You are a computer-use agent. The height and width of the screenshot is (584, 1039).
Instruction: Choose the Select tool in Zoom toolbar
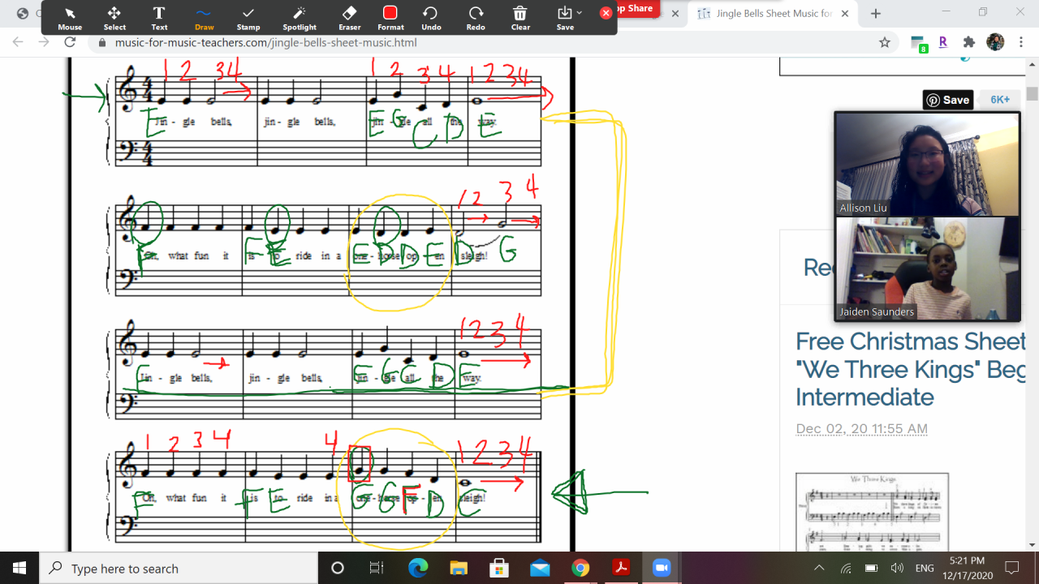point(114,18)
